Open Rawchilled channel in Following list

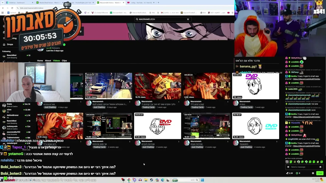tap(16, 56)
